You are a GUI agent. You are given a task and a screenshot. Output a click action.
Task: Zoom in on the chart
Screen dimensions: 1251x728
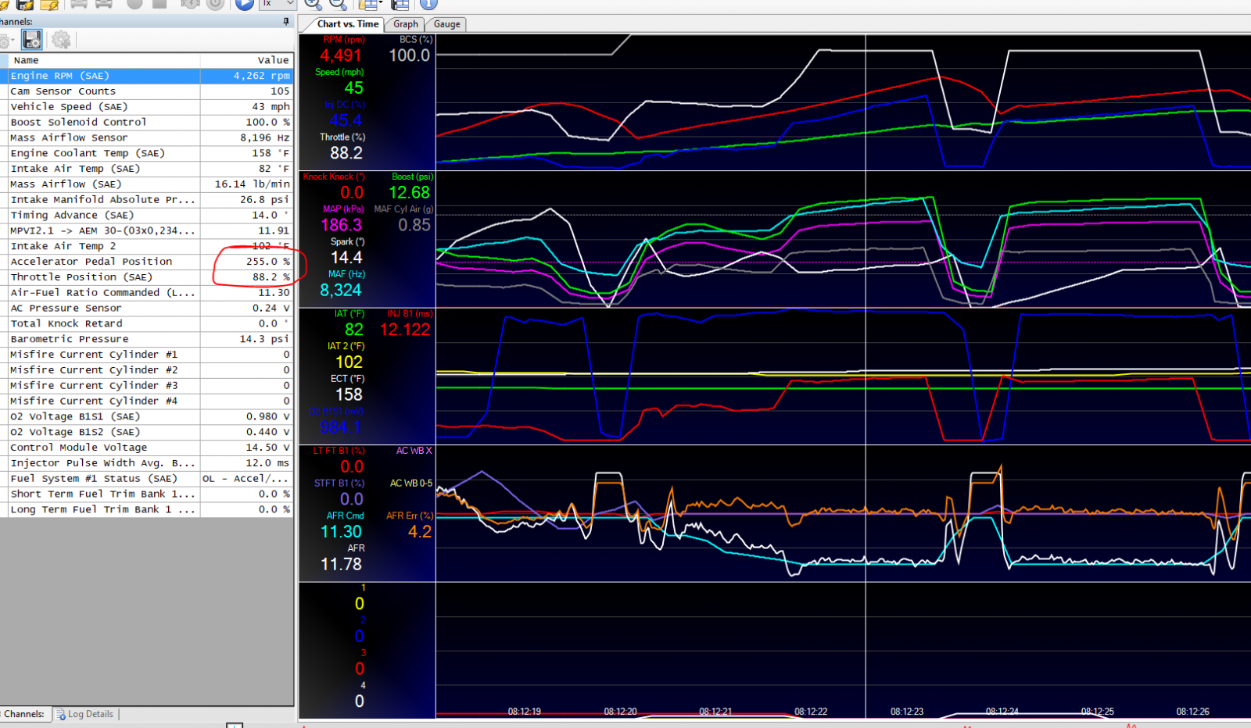coord(313,4)
